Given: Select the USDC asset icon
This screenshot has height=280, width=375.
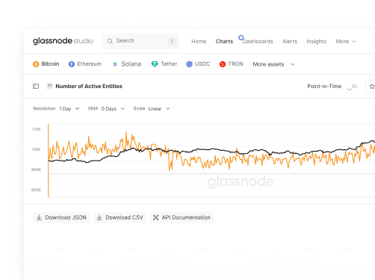Looking at the screenshot, I should pyautogui.click(x=189, y=64).
